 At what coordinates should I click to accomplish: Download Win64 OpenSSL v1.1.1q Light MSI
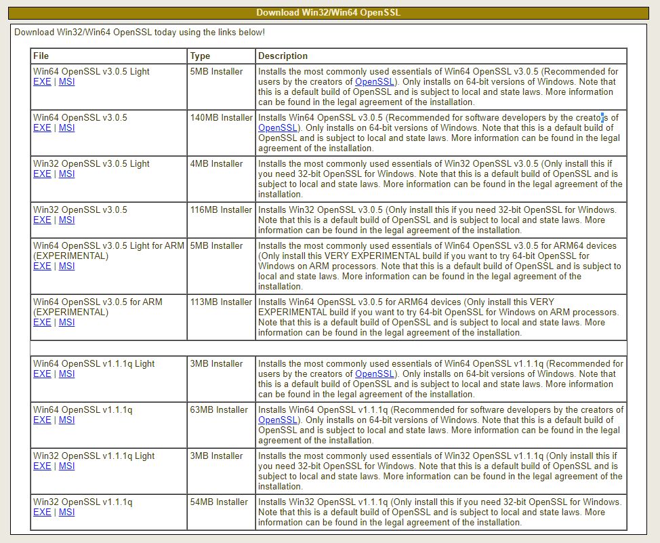tap(66, 374)
